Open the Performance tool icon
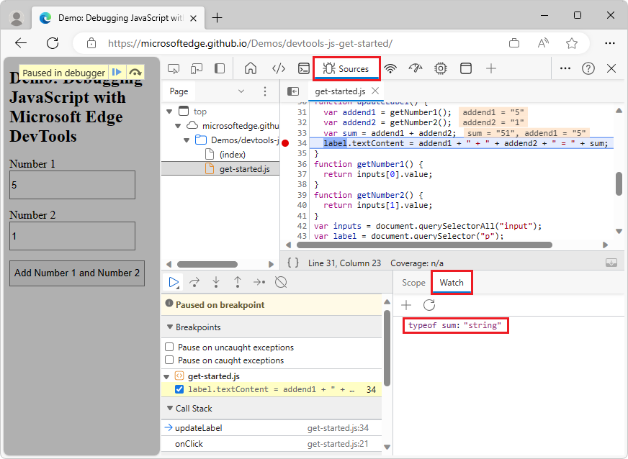Image resolution: width=628 pixels, height=459 pixels. (x=416, y=68)
